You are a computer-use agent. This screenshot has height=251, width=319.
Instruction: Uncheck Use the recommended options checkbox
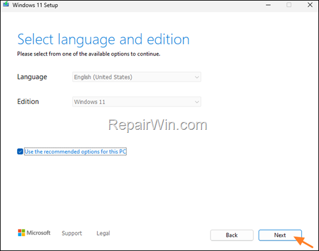(20, 151)
